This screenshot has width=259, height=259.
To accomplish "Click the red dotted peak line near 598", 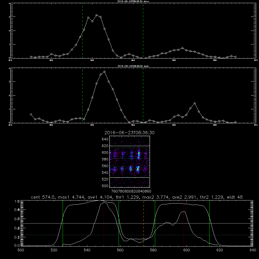I will tap(183, 223).
